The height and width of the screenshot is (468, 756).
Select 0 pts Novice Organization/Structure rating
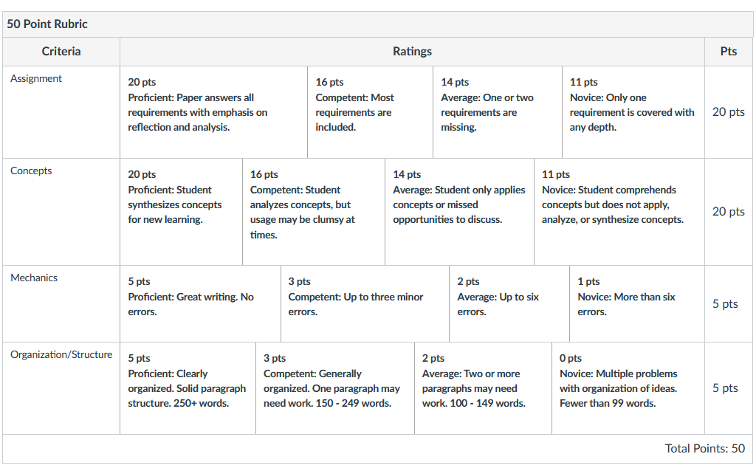(628, 388)
